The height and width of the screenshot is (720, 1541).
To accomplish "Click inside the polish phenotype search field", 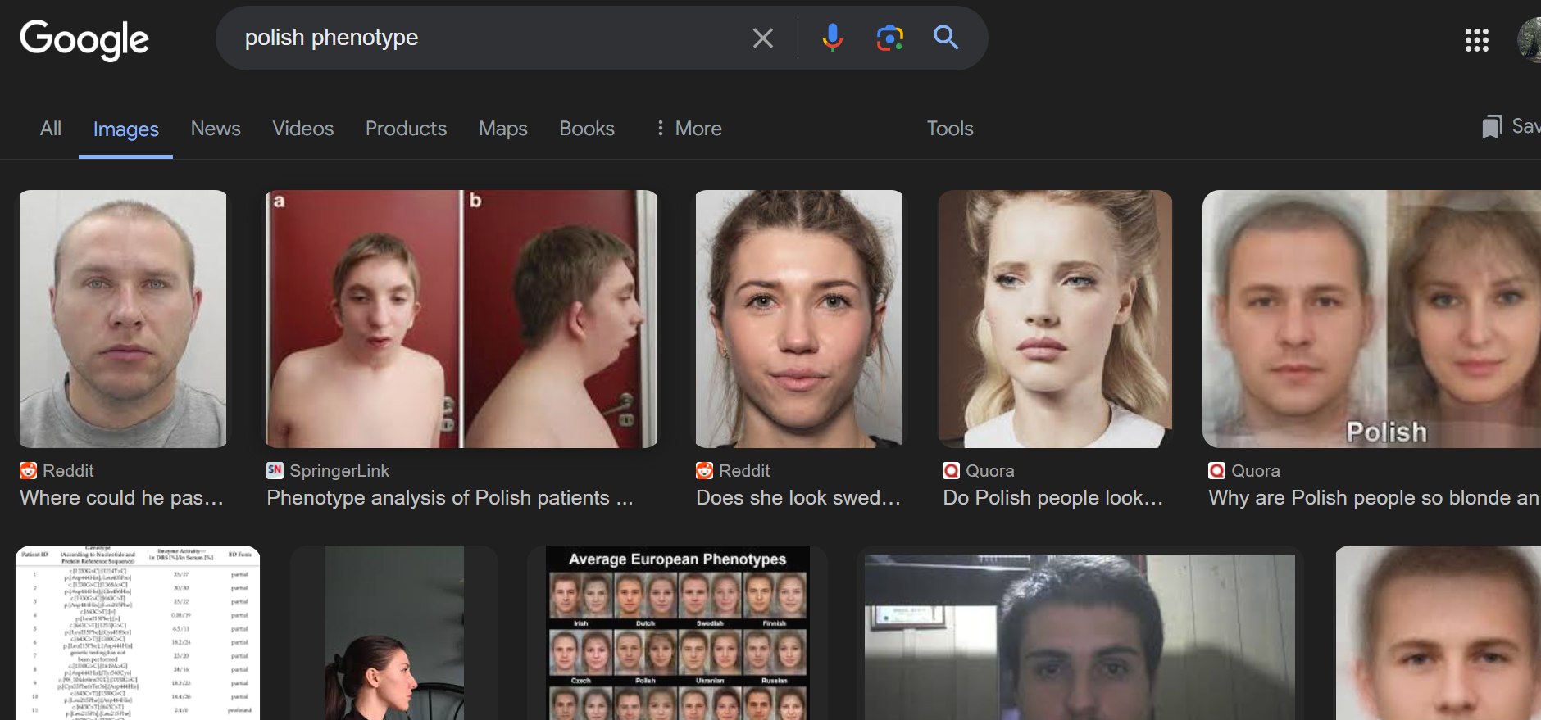I will tap(492, 38).
